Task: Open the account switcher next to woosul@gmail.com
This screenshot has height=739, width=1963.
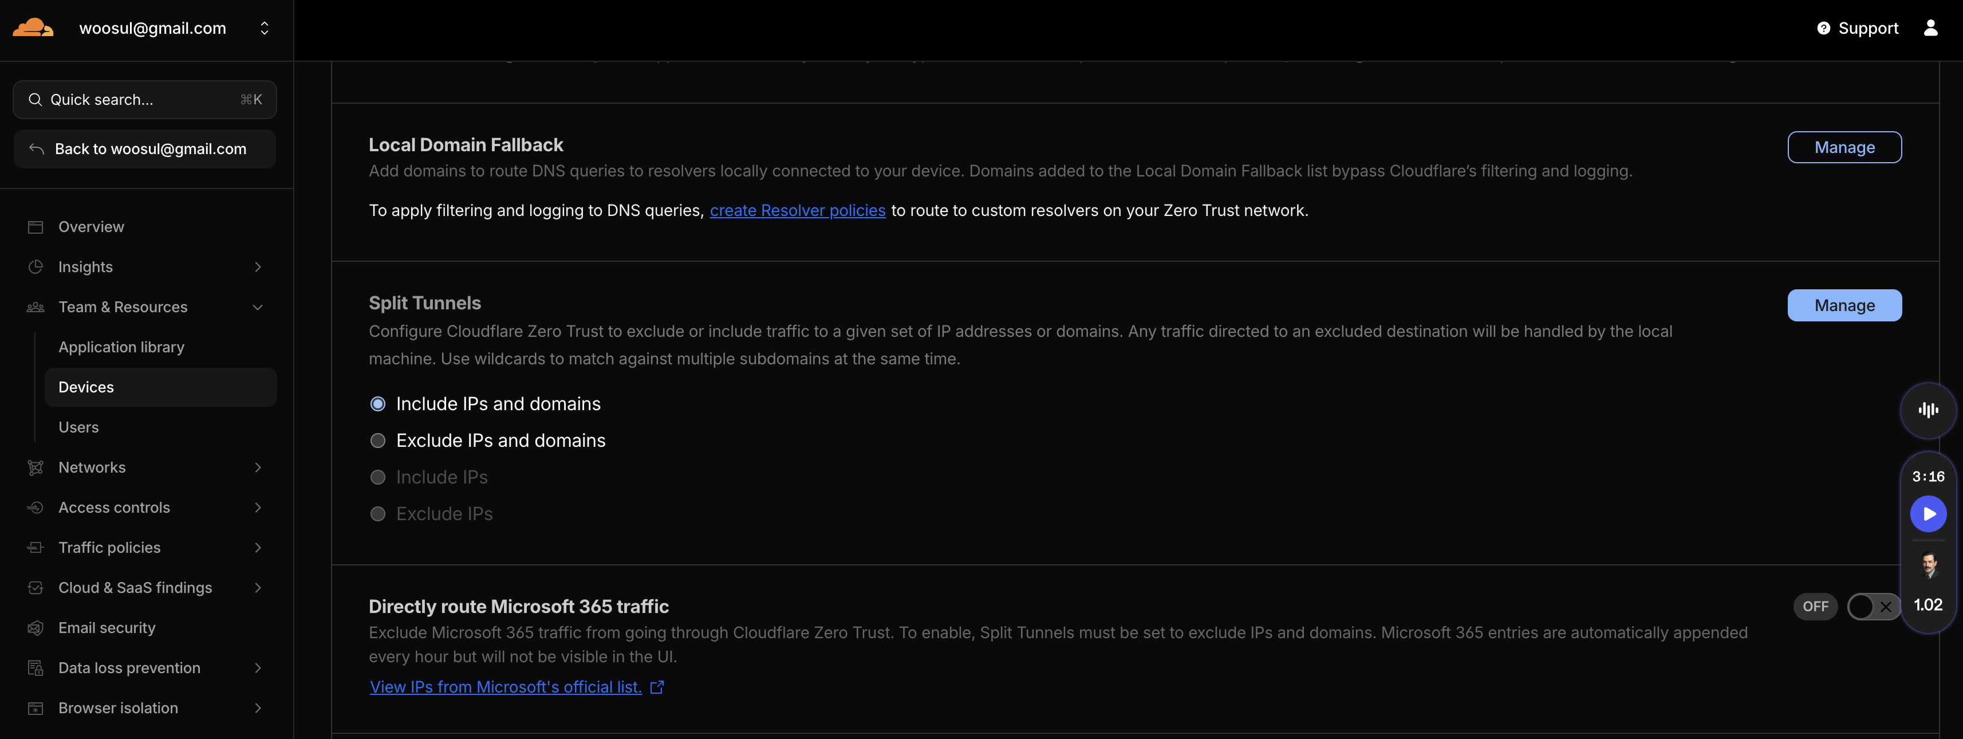Action: 265,28
